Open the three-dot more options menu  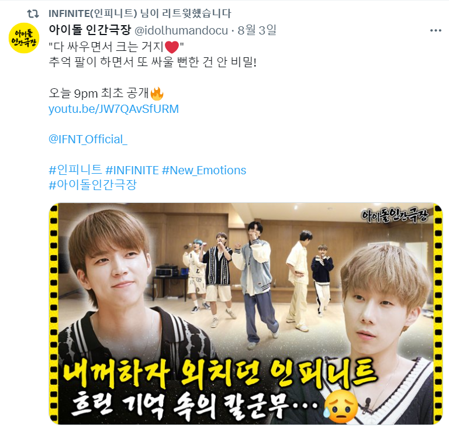coord(436,30)
